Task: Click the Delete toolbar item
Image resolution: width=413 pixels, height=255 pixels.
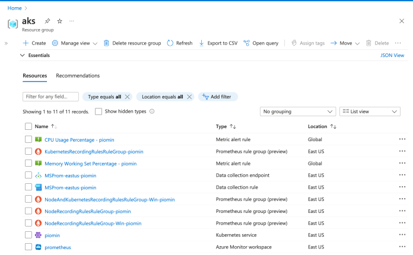Action: pos(377,43)
